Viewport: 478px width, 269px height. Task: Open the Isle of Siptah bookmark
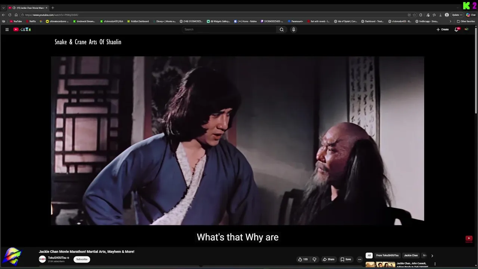pos(345,21)
